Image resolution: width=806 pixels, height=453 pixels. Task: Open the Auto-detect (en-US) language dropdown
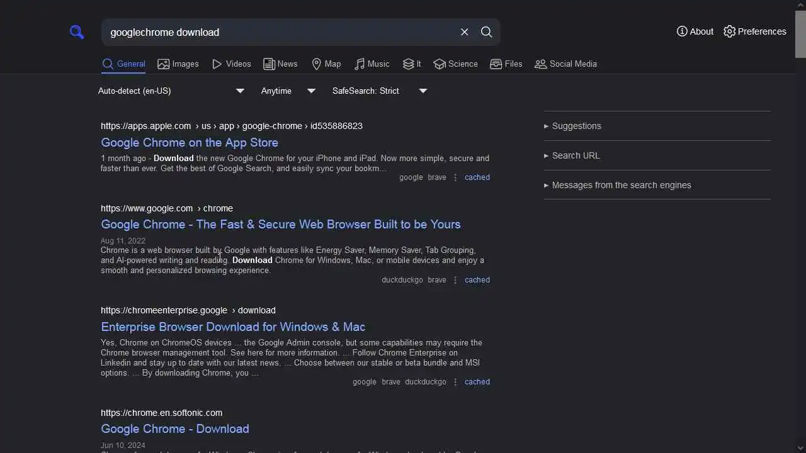[171, 91]
